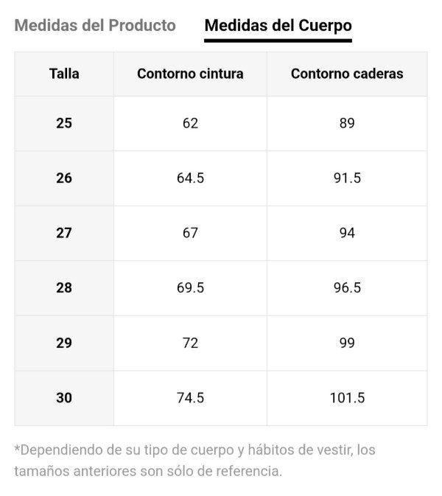Select size 29 row label

pyautogui.click(x=64, y=343)
